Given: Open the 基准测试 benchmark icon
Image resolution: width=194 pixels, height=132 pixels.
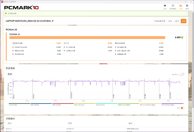Looking at the screenshot, I should [x=173, y=6].
